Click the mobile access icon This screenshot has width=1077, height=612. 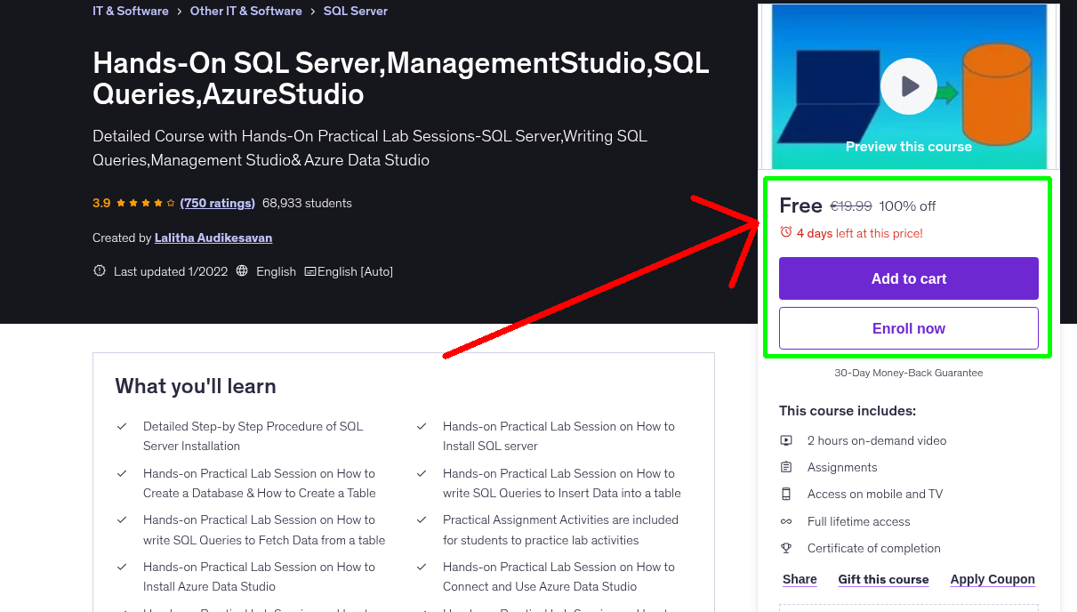tap(786, 494)
